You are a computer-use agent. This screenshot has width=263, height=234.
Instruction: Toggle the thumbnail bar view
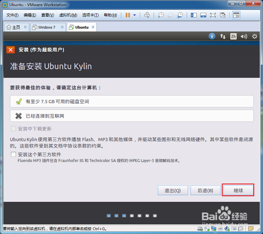click(x=203, y=15)
